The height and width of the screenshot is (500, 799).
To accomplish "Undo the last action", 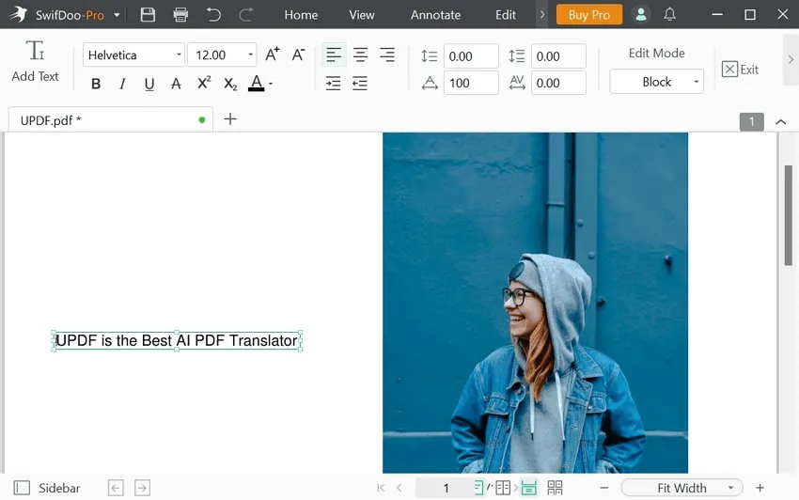I will pos(213,15).
